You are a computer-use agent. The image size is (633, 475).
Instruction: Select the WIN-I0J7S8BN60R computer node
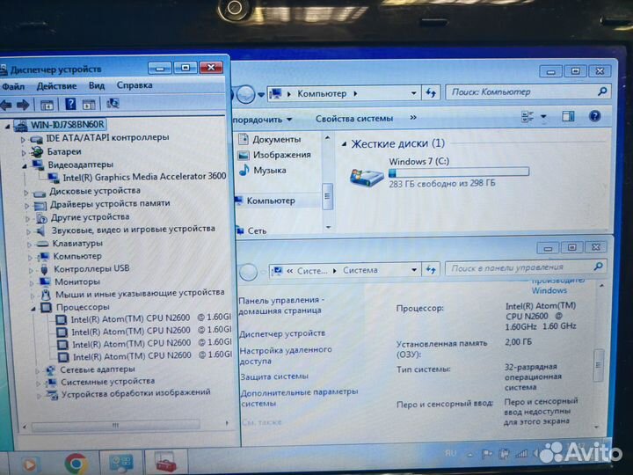click(67, 124)
